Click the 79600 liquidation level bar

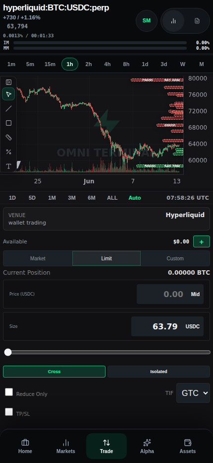[x=157, y=80]
